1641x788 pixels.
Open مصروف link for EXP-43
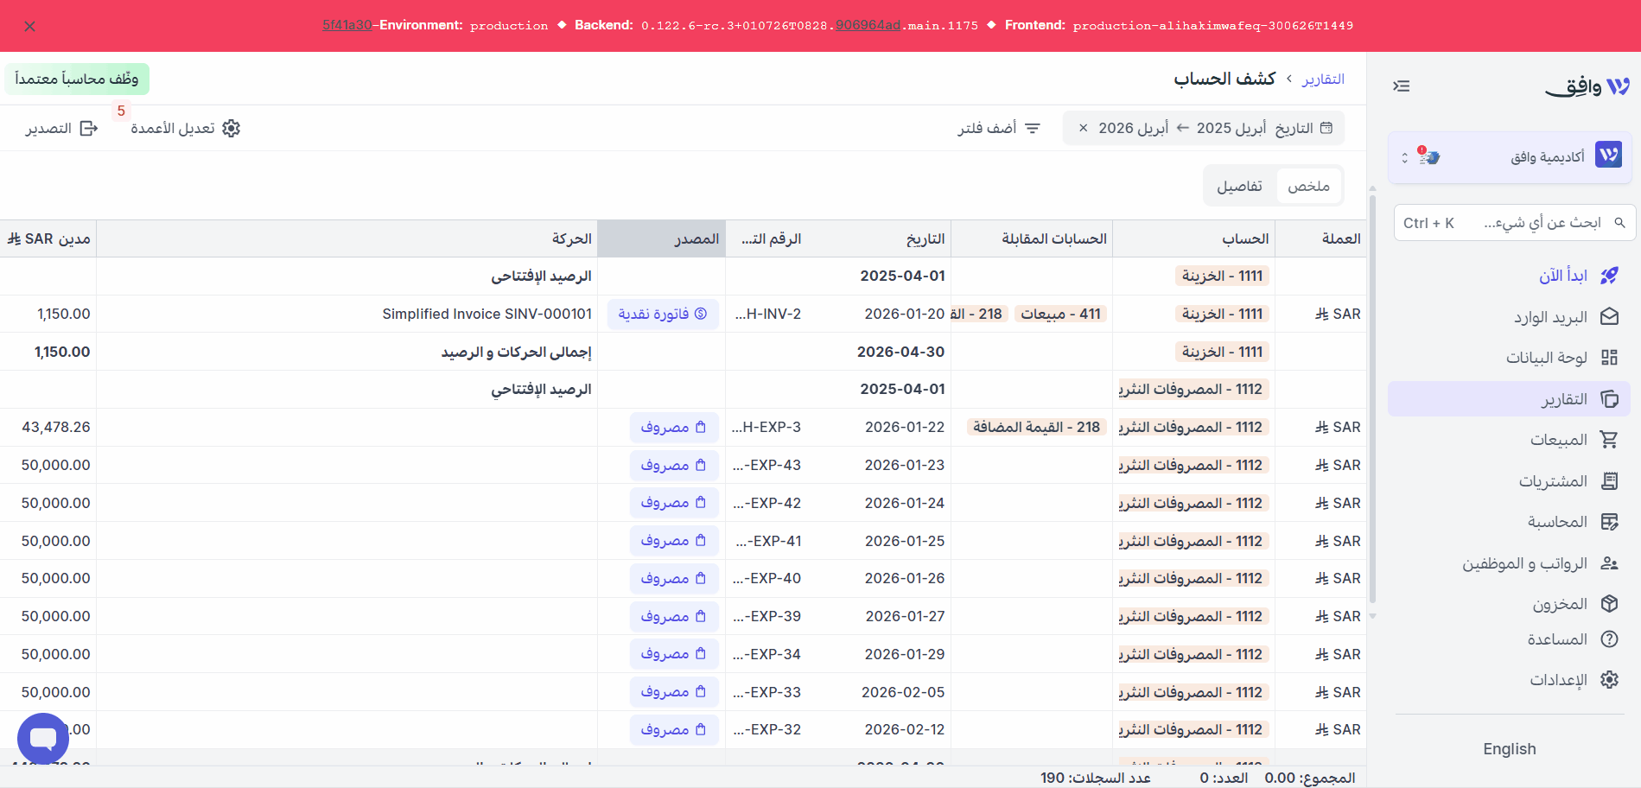[674, 465]
